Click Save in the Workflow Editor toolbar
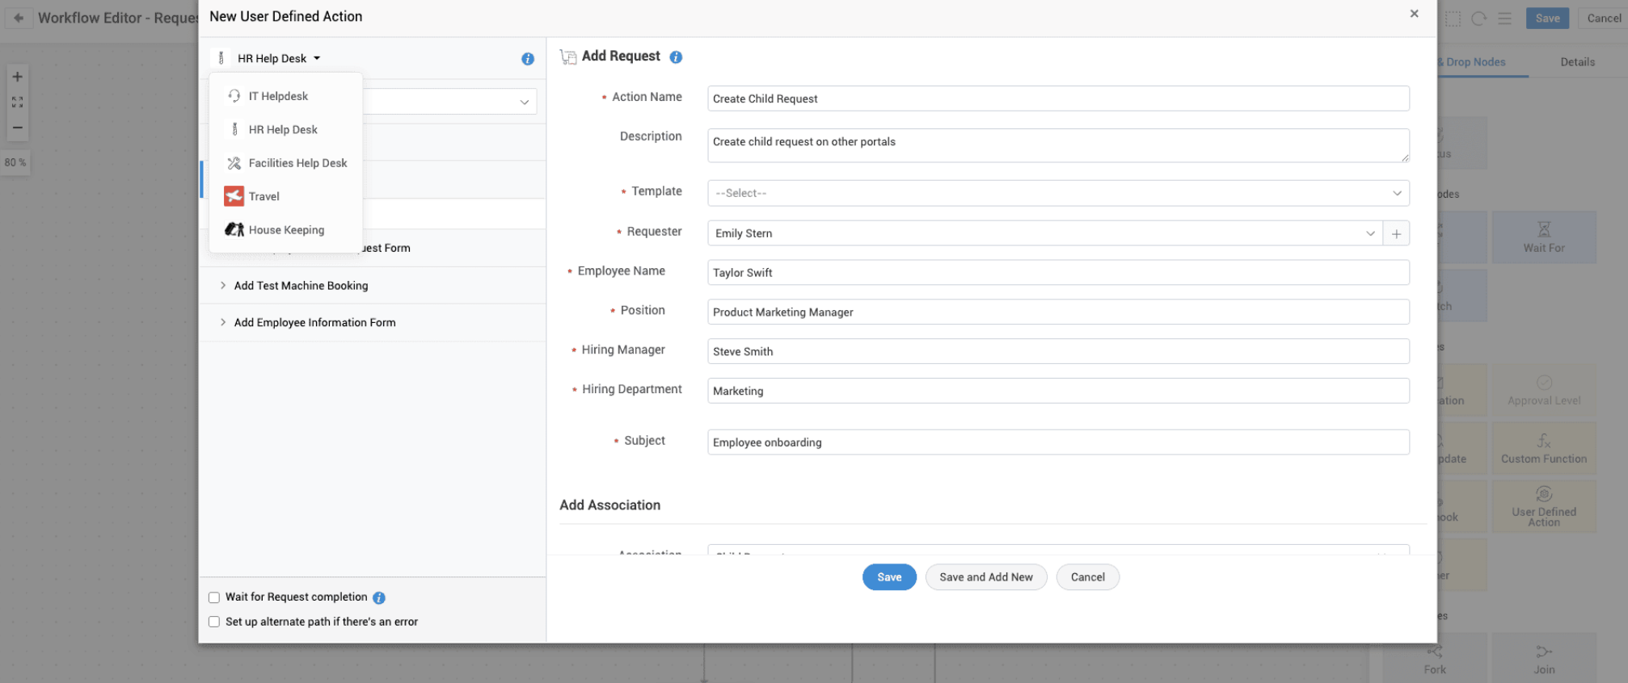 1547,19
